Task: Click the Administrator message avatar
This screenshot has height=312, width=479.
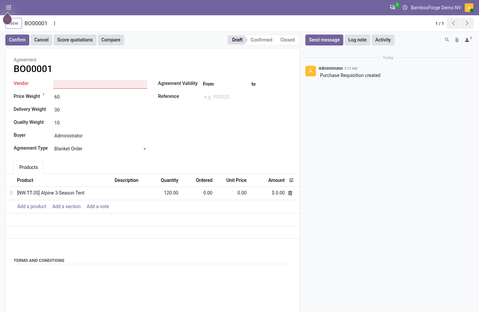Action: pos(311,71)
